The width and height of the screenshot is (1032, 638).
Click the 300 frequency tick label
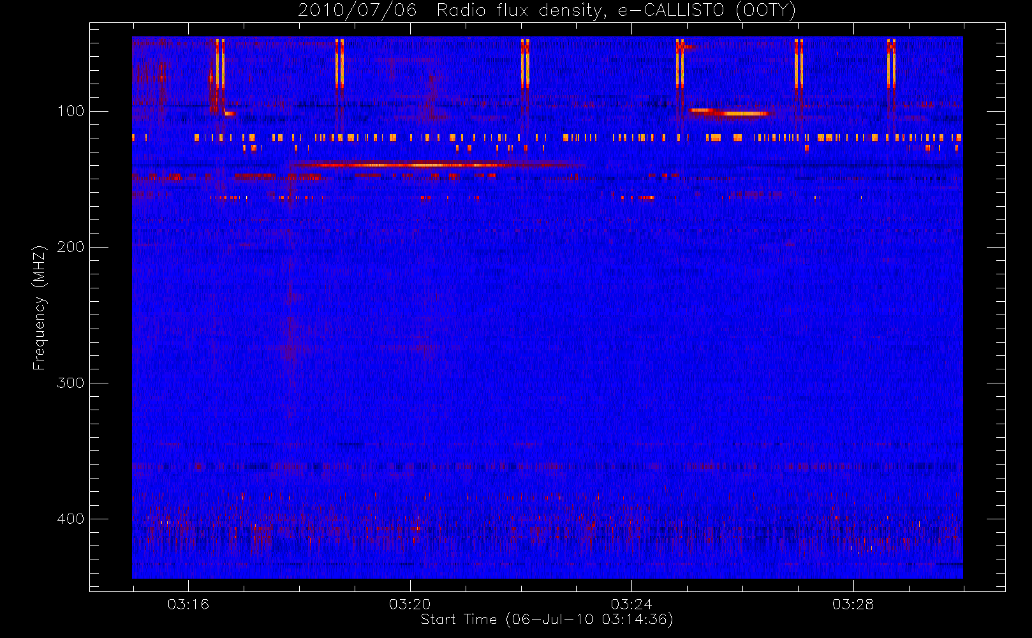[71, 383]
